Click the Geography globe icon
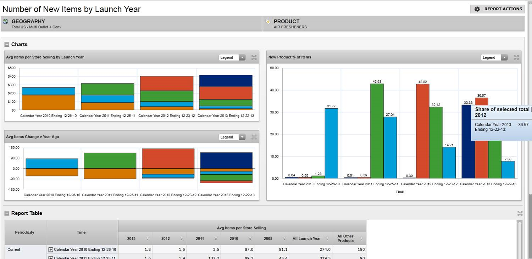532x259 pixels. (6, 22)
